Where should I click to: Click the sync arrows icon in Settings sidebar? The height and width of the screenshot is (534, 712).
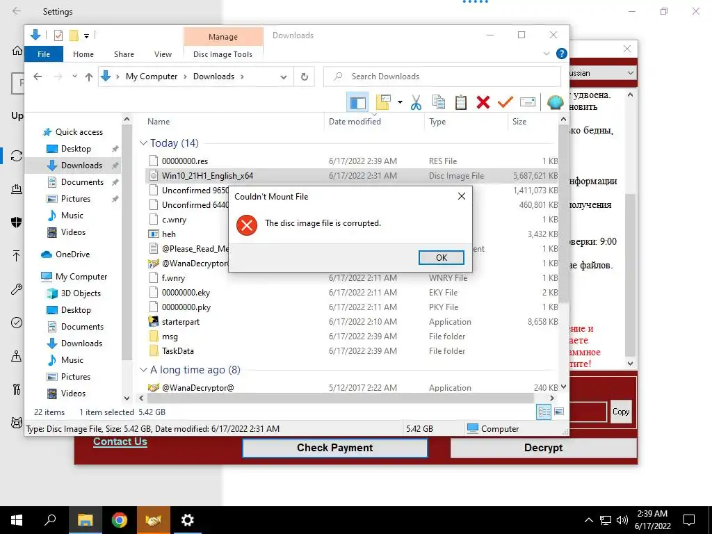click(17, 155)
